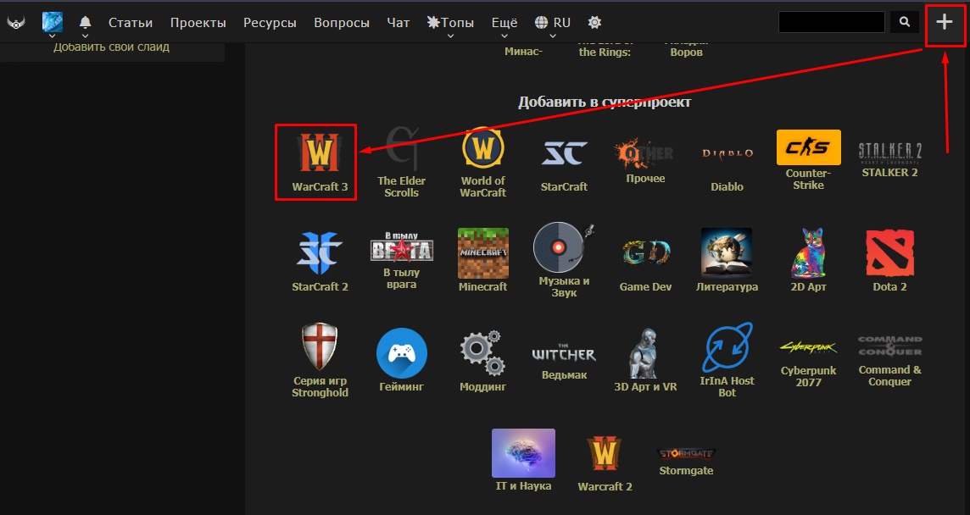Open the user avatar dropdown
Viewport: 970px width, 515px height.
click(x=53, y=23)
